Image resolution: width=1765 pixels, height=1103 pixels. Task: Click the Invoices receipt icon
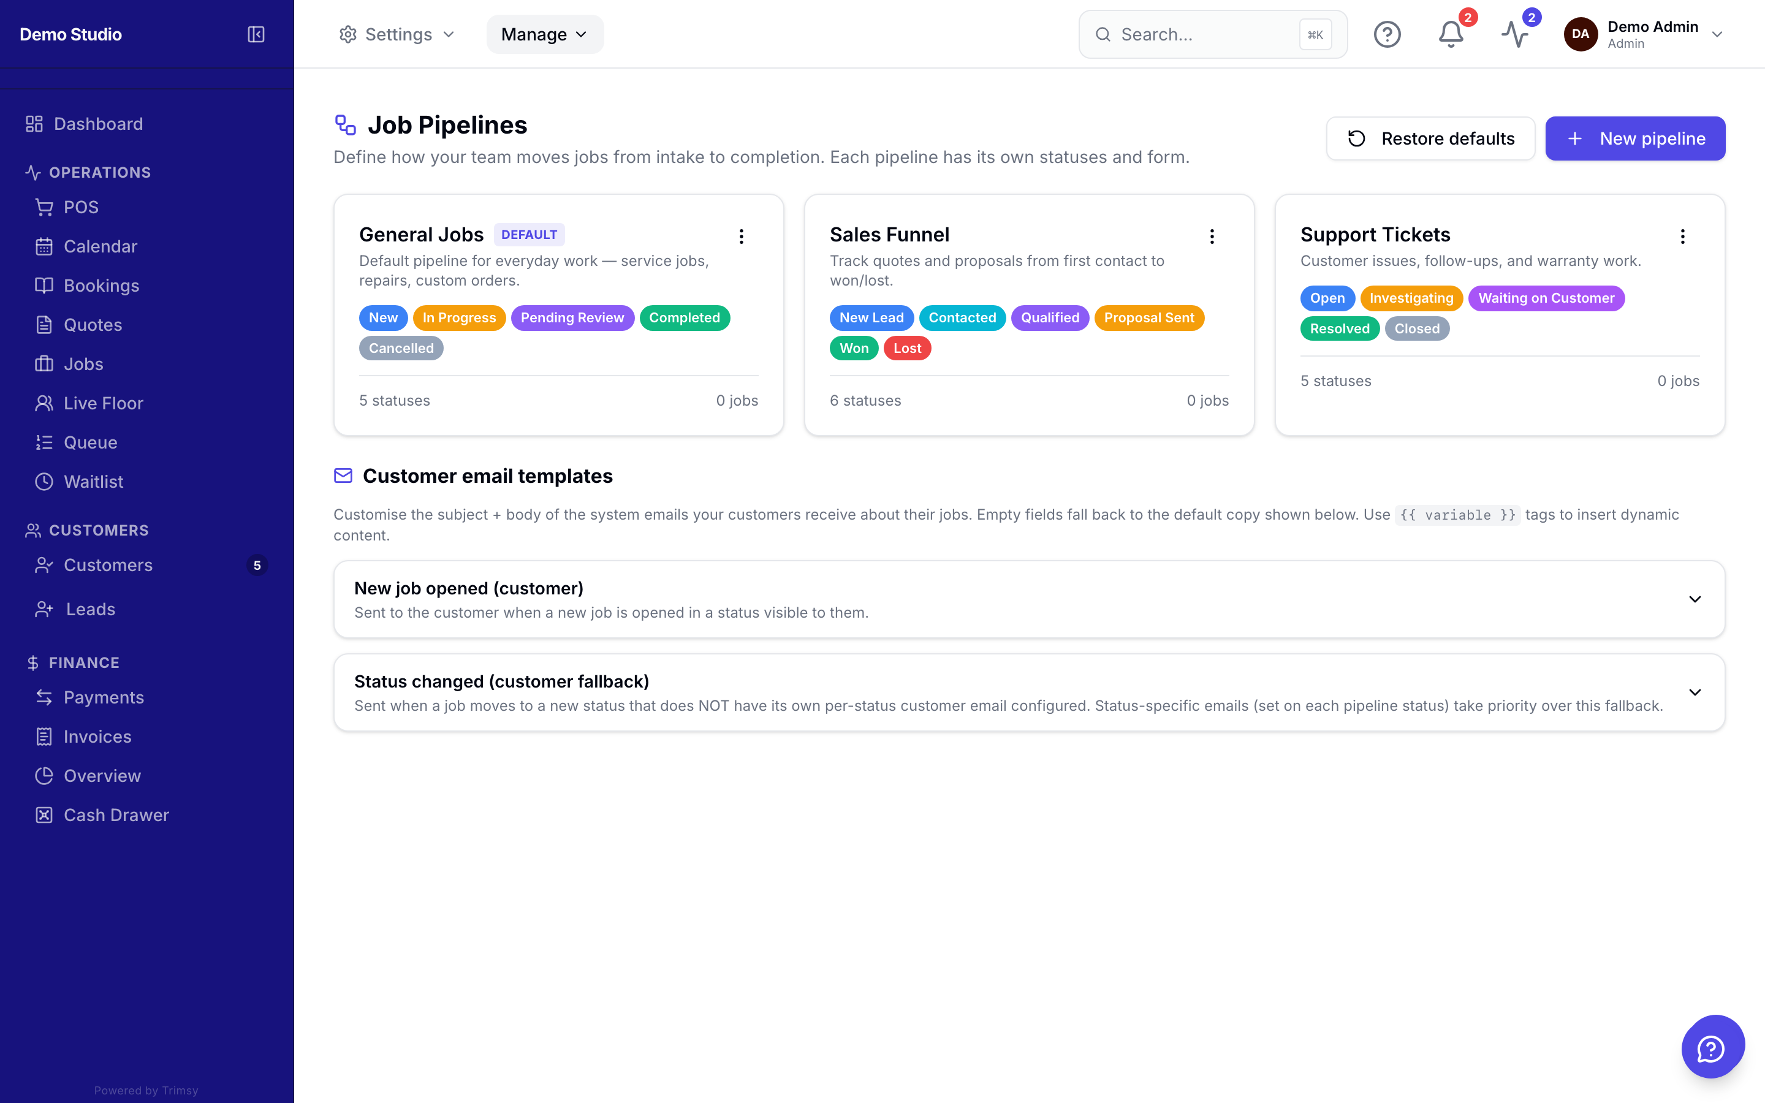click(44, 737)
